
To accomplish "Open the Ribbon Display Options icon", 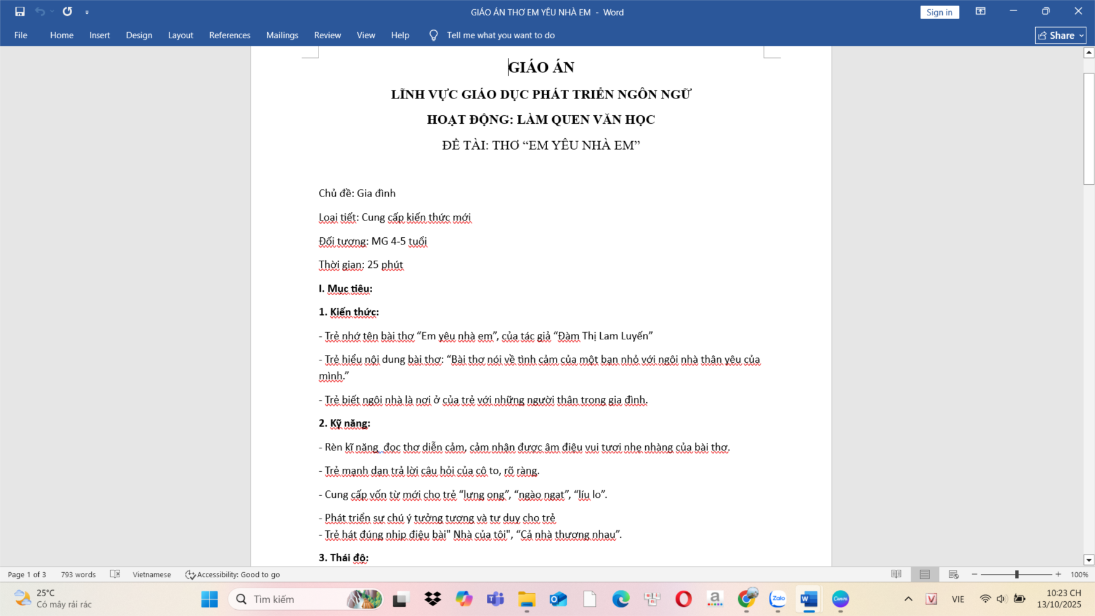I will 980,12.
